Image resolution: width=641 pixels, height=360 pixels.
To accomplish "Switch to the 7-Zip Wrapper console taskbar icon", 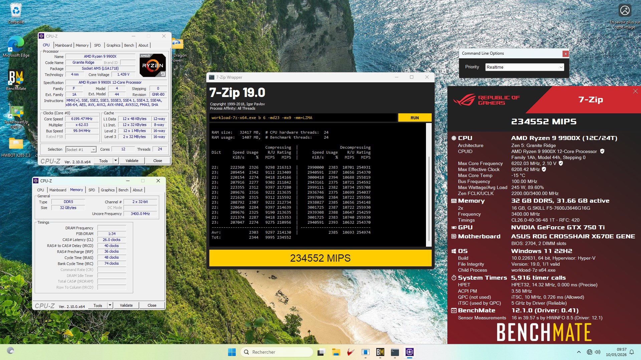I will (395, 352).
